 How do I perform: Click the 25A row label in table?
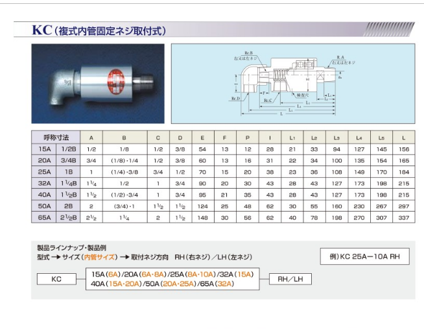point(44,172)
